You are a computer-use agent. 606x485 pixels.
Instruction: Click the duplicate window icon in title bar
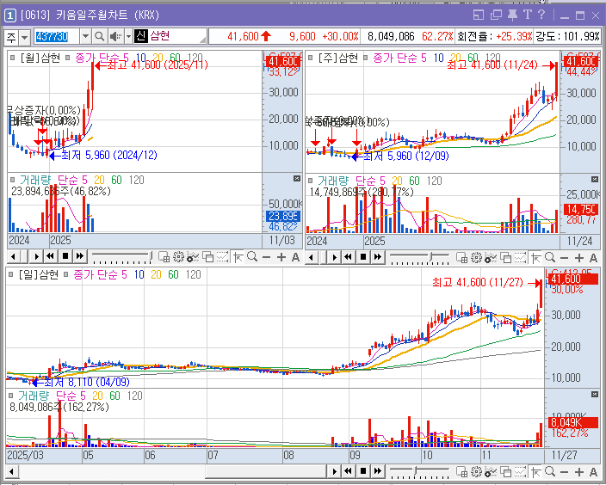tap(496, 15)
